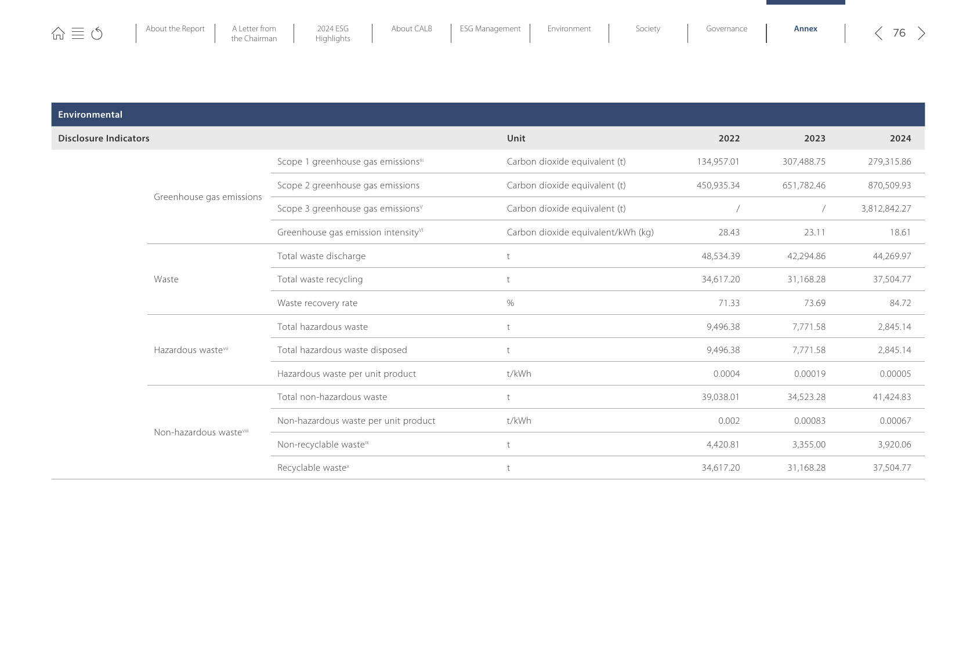Open the table of contents list icon

coord(78,34)
